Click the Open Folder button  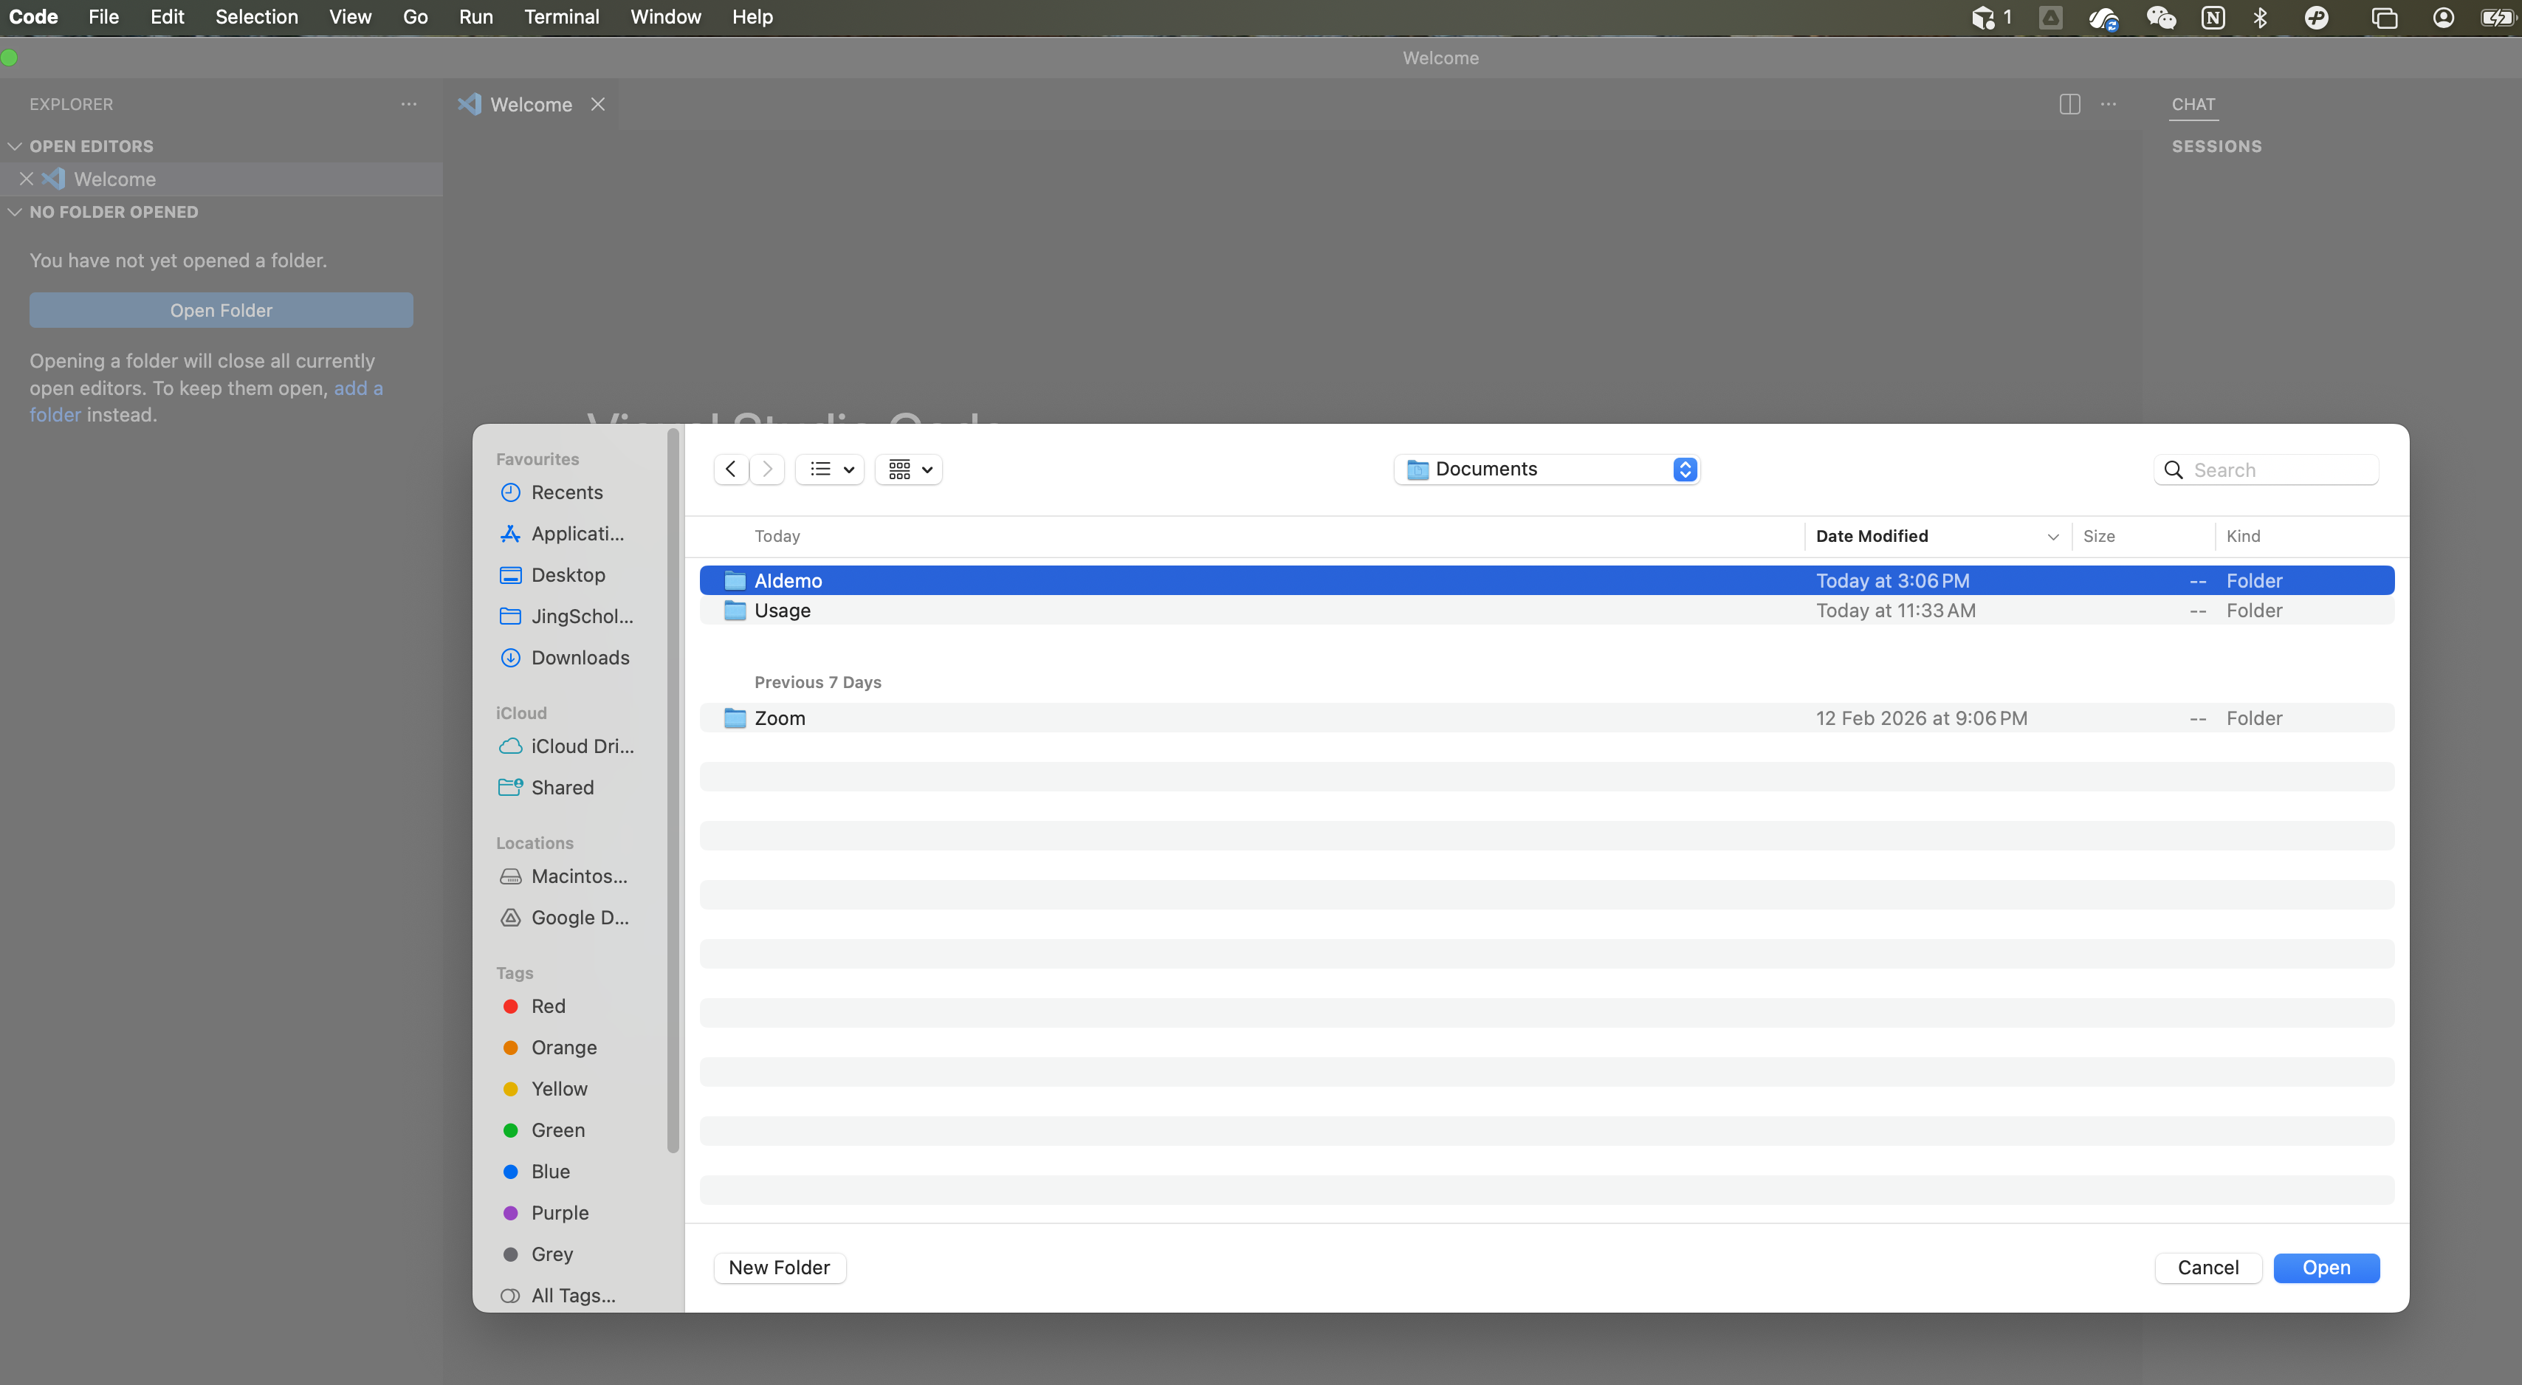pos(220,309)
